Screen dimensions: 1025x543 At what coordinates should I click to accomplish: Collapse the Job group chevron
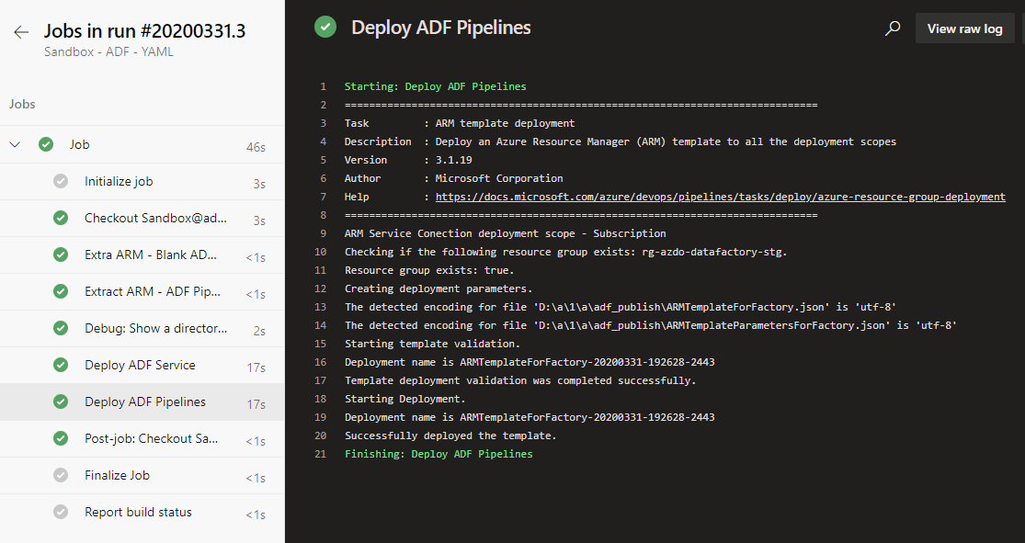15,144
